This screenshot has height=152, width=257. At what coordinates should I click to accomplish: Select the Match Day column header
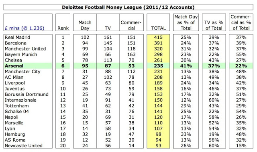click(85, 25)
